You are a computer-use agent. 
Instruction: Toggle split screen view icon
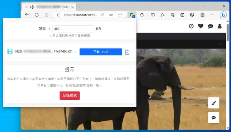click(x=153, y=15)
